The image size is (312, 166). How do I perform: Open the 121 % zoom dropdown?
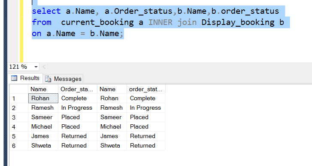click(x=36, y=67)
